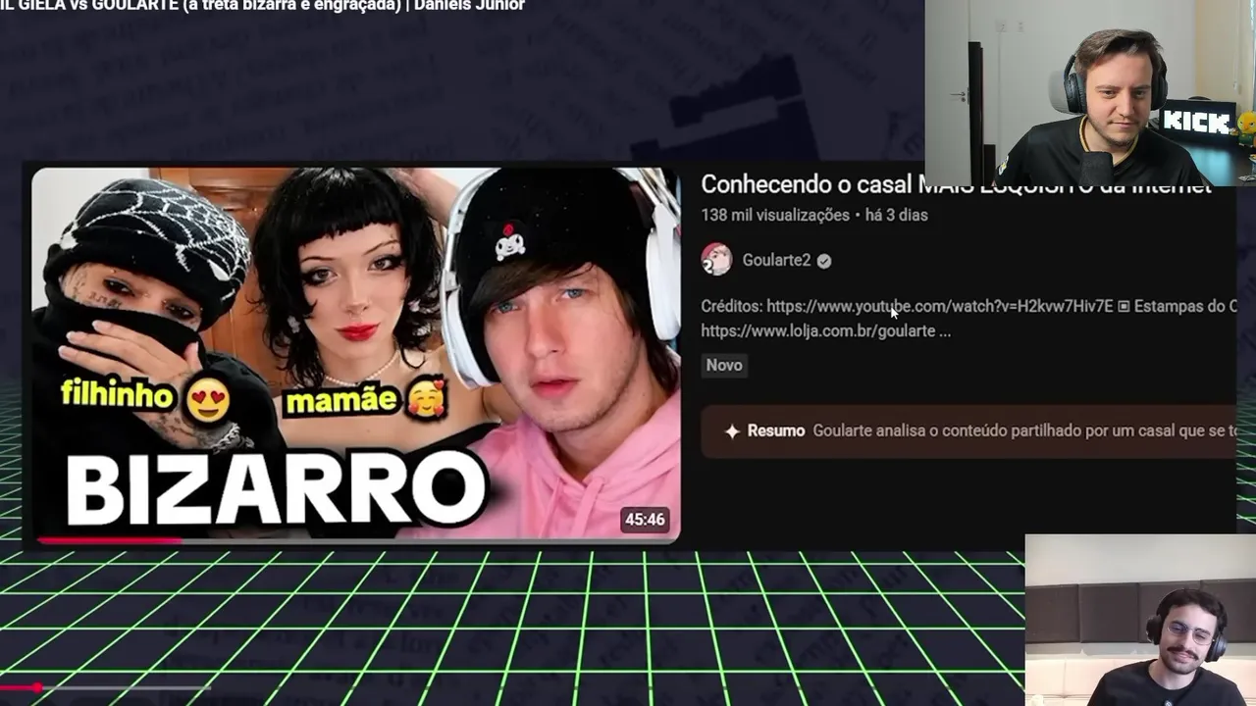Click the 45:46 duration badge
Viewport: 1256px width, 706px height.
[645, 520]
